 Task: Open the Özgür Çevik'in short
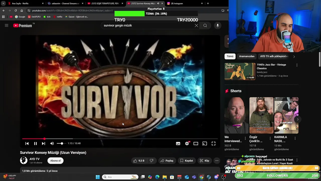point(261,115)
